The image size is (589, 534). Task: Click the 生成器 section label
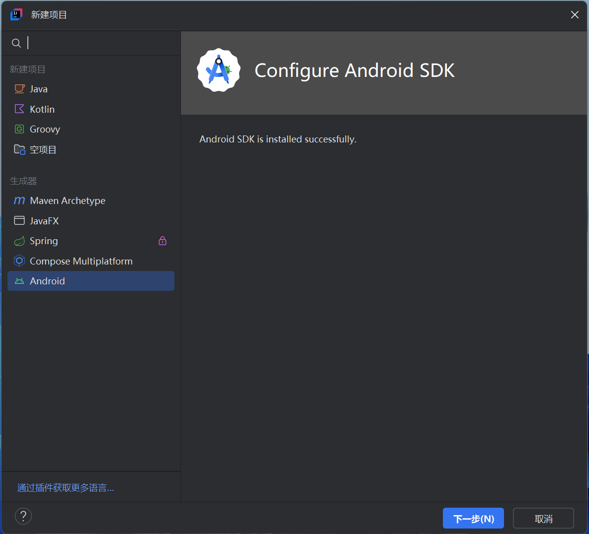click(x=23, y=181)
